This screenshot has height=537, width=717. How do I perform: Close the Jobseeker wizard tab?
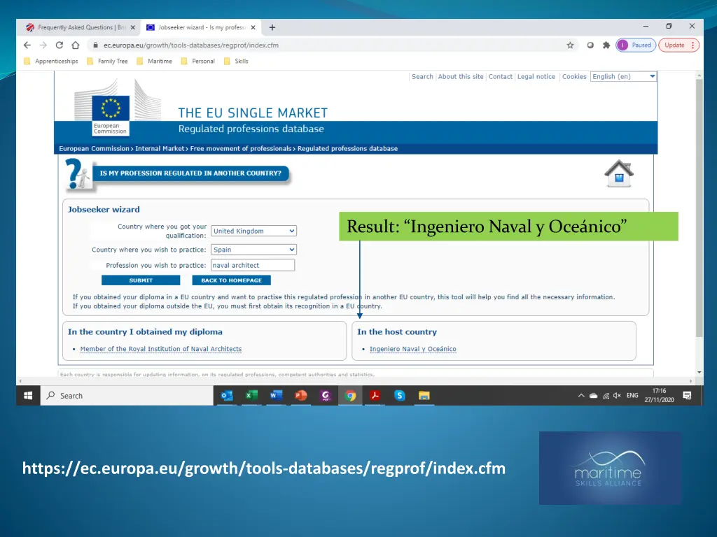(253, 27)
